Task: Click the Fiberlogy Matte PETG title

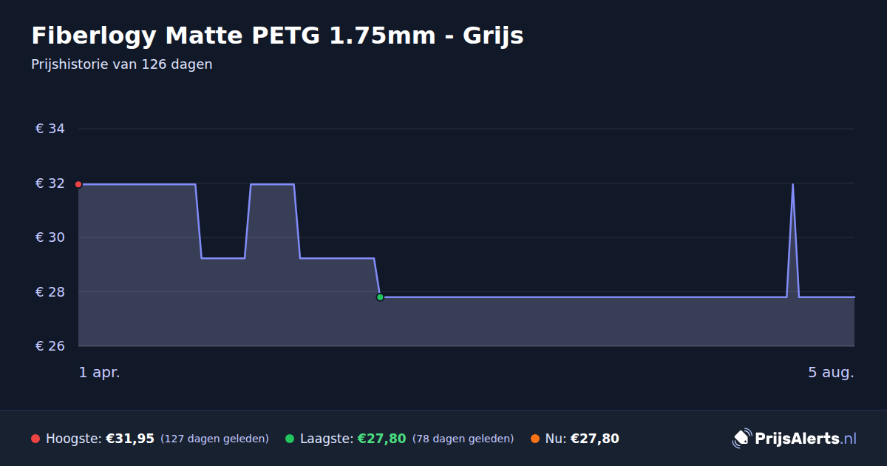Action: (277, 36)
